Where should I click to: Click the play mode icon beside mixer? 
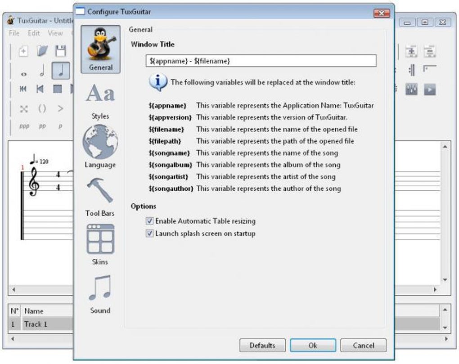point(430,90)
